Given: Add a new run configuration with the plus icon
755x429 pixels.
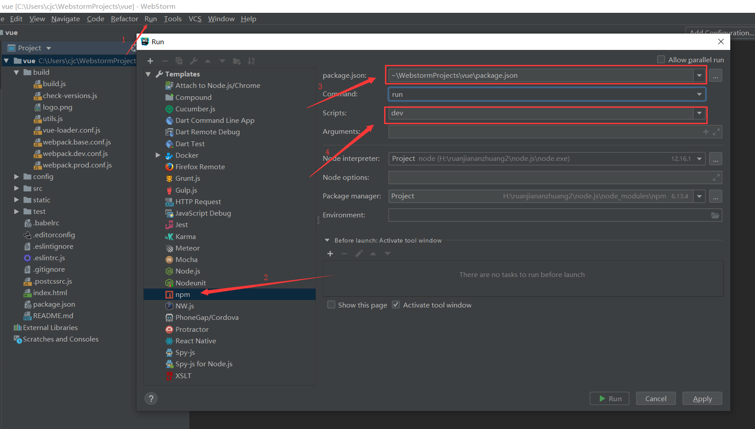Looking at the screenshot, I should (x=150, y=61).
